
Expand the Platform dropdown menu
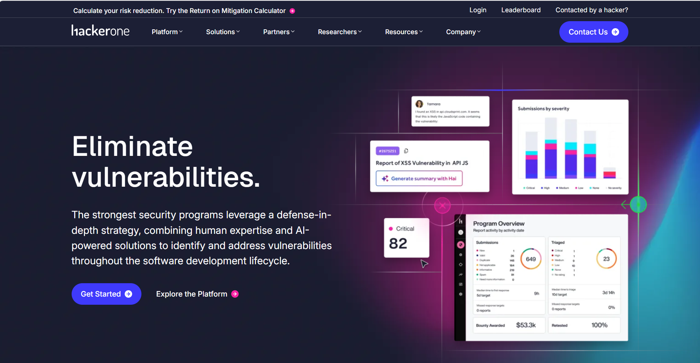click(x=167, y=32)
